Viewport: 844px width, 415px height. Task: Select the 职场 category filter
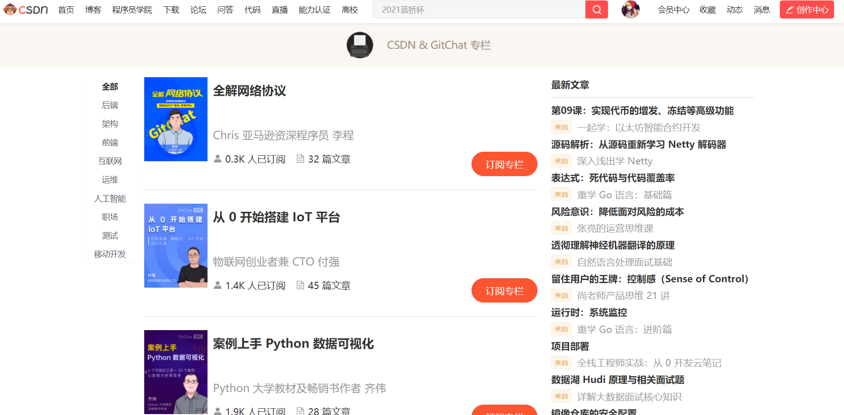[110, 217]
